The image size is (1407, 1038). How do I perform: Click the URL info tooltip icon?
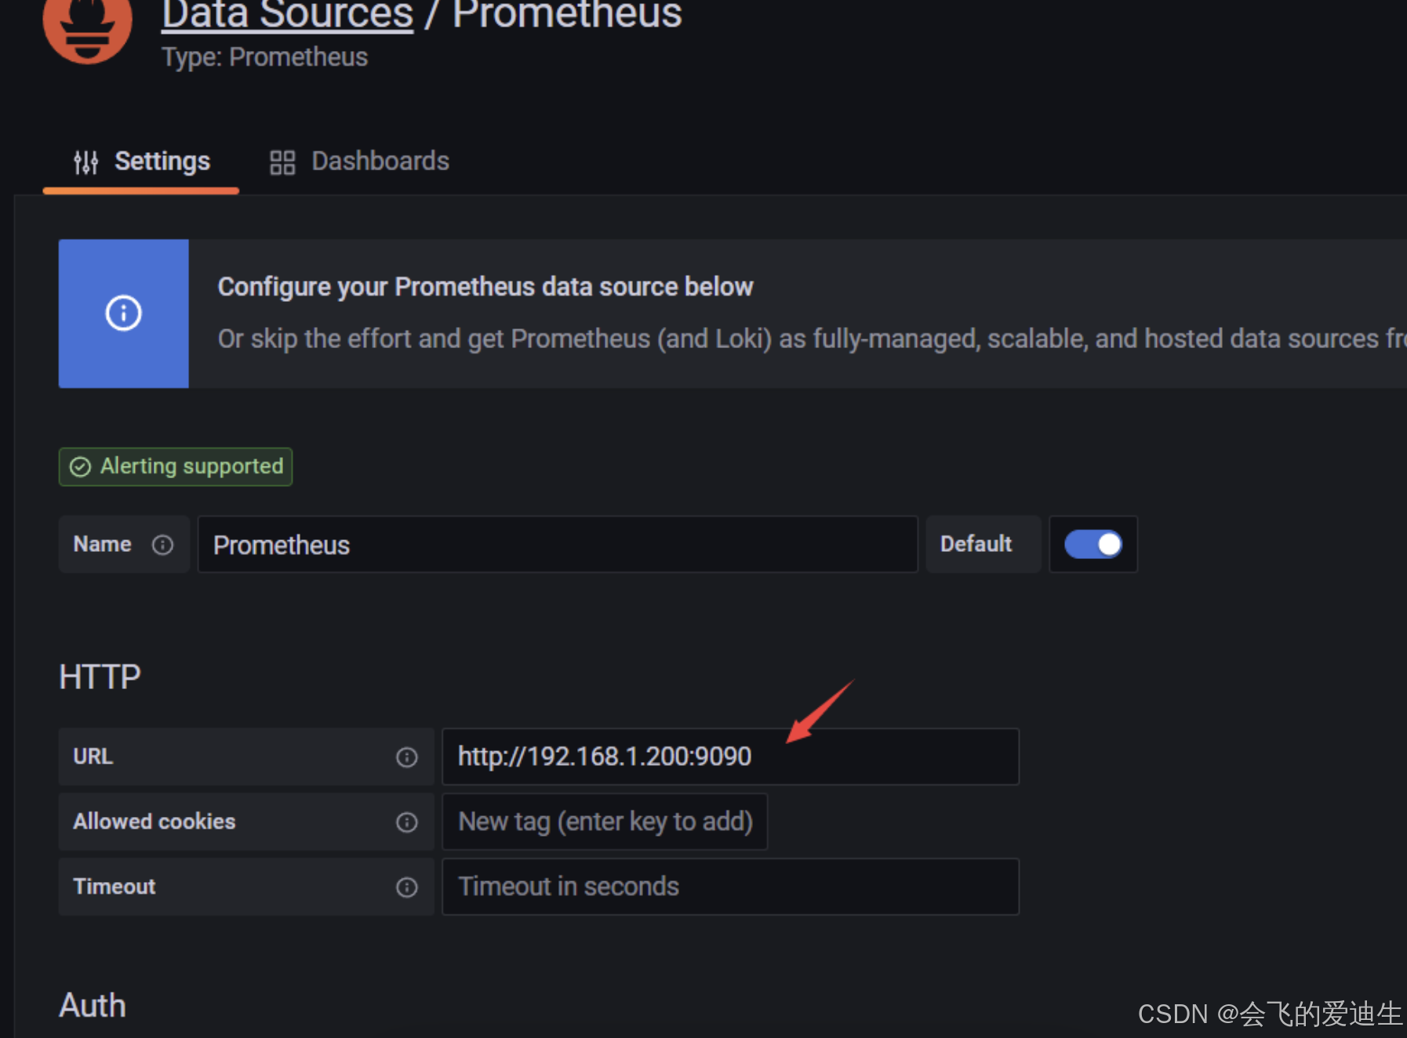(x=406, y=757)
